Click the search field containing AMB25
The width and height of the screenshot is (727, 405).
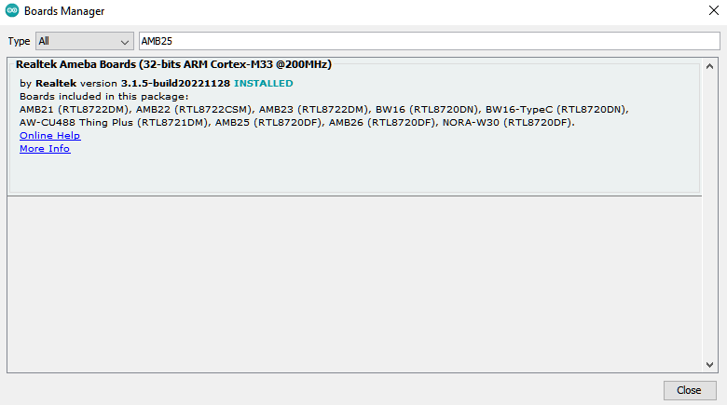click(x=430, y=41)
